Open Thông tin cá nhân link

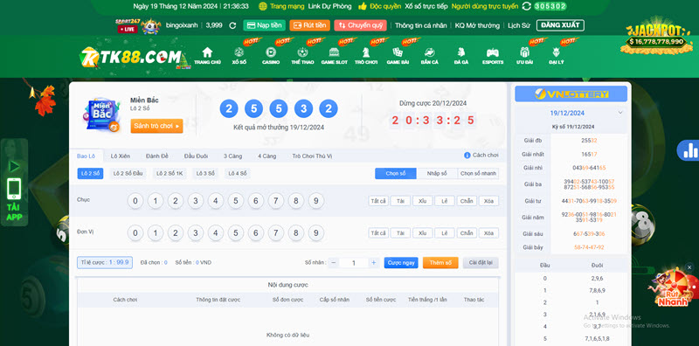[421, 25]
